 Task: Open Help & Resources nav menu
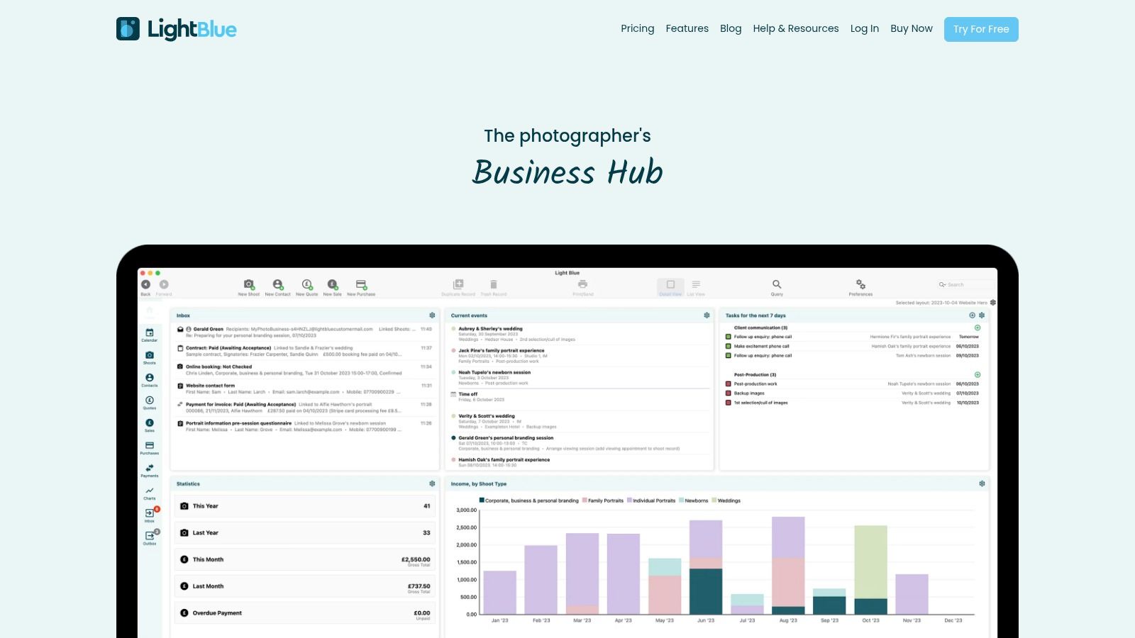point(796,28)
